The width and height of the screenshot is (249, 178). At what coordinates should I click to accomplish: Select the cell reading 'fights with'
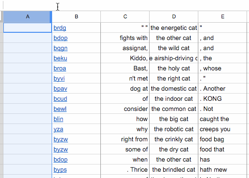click(x=125, y=38)
